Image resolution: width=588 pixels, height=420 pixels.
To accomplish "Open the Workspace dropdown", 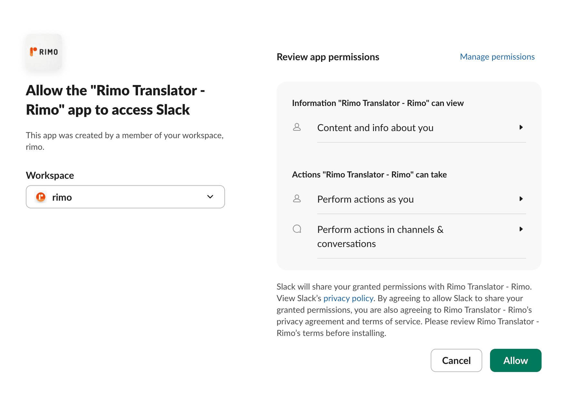I will 210,197.
